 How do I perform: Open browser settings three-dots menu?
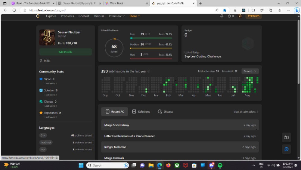click(x=289, y=10)
